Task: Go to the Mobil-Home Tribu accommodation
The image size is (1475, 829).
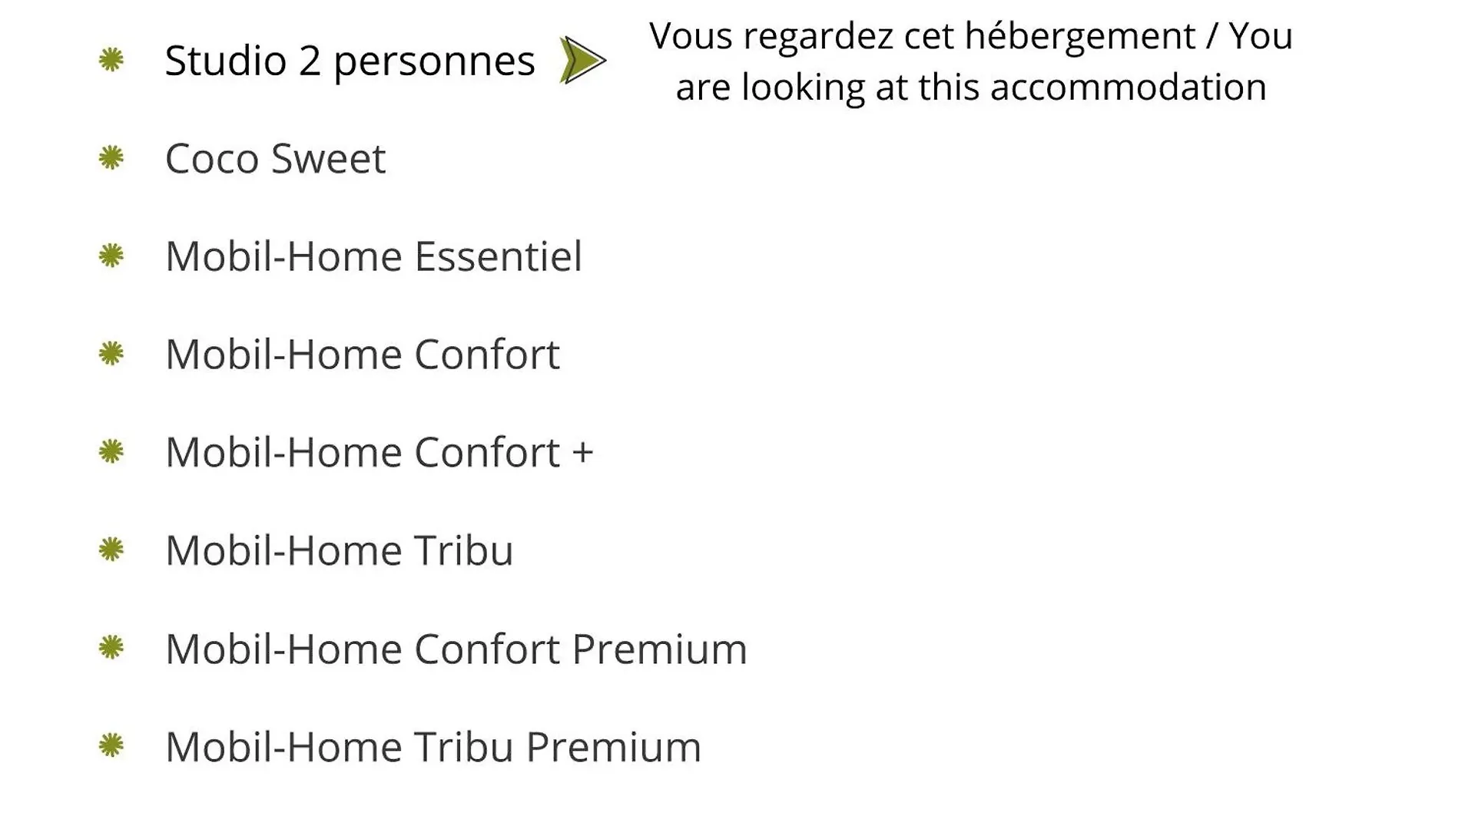Action: [340, 550]
